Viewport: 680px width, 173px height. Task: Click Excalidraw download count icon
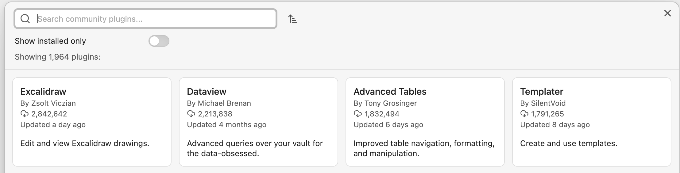(24, 114)
